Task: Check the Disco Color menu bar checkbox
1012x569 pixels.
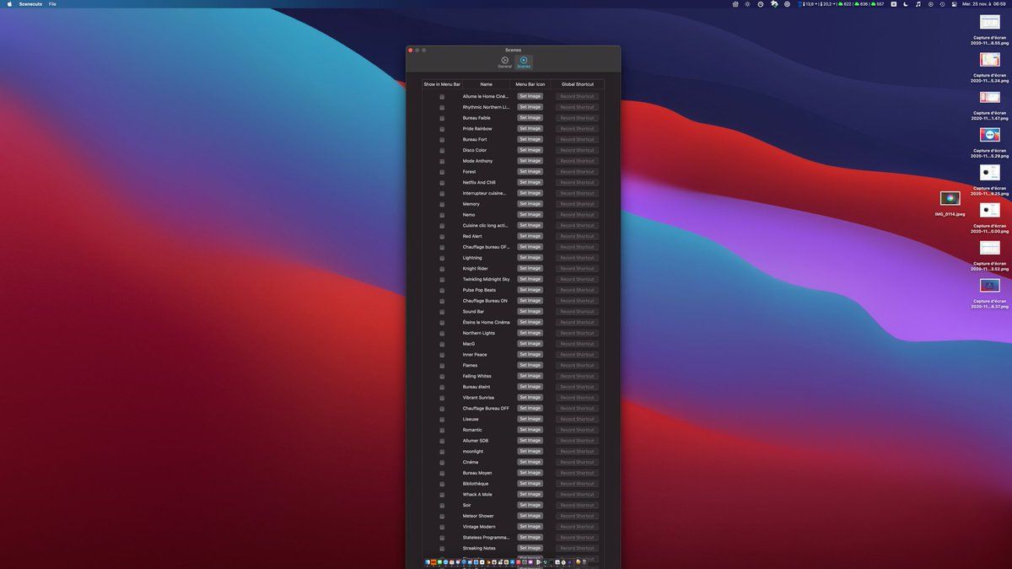Action: click(442, 151)
